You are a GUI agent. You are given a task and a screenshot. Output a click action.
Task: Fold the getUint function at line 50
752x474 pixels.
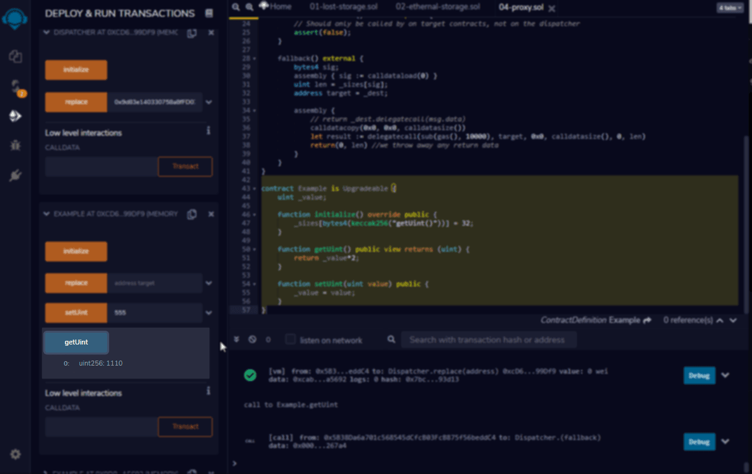point(255,248)
